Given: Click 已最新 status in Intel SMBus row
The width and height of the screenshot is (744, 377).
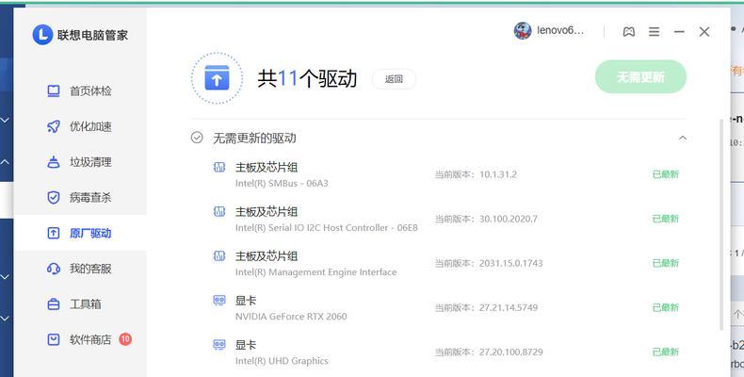Looking at the screenshot, I should (x=666, y=174).
